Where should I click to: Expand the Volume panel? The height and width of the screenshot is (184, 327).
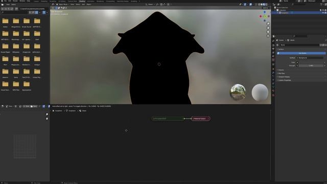point(281,70)
